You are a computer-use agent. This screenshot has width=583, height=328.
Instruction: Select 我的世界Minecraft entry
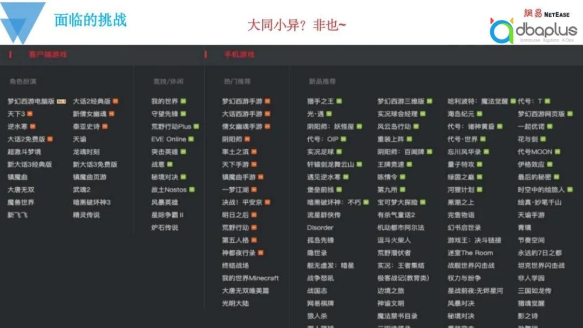pos(250,278)
